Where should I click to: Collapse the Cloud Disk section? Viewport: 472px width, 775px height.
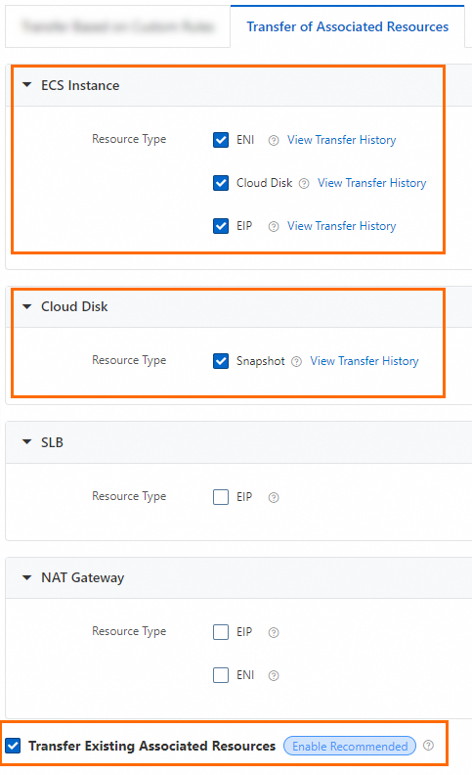pyautogui.click(x=27, y=306)
